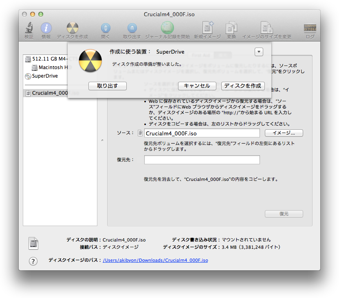The height and width of the screenshot is (298, 339).
Task: Click the イメージのサイズを変更 toolbar icon
Action: tap(266, 28)
